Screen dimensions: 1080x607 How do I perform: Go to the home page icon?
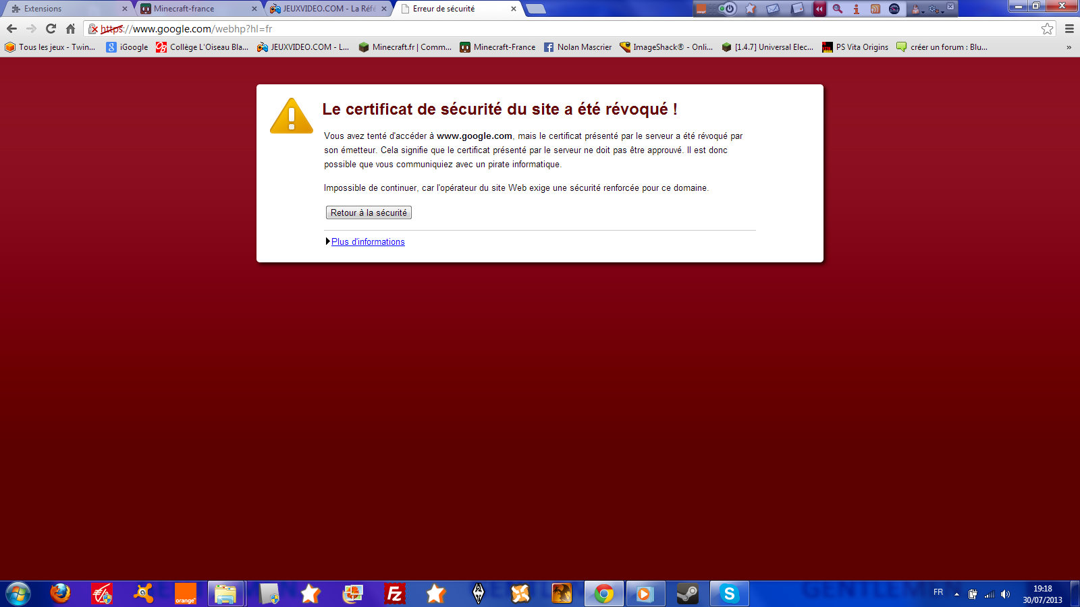click(x=70, y=28)
